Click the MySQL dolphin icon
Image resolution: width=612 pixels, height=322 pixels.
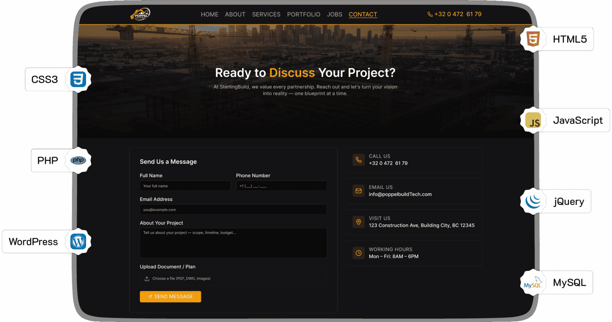click(x=533, y=283)
